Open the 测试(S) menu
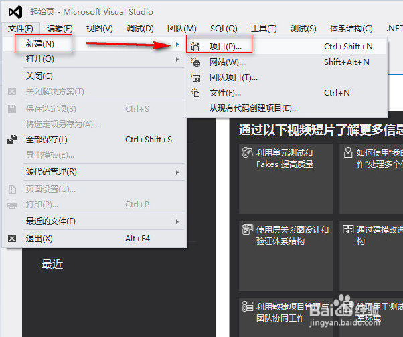 click(303, 29)
